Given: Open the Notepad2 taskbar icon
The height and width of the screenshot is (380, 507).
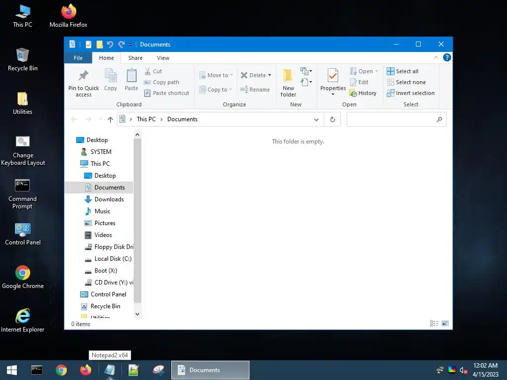Looking at the screenshot, I should point(109,370).
